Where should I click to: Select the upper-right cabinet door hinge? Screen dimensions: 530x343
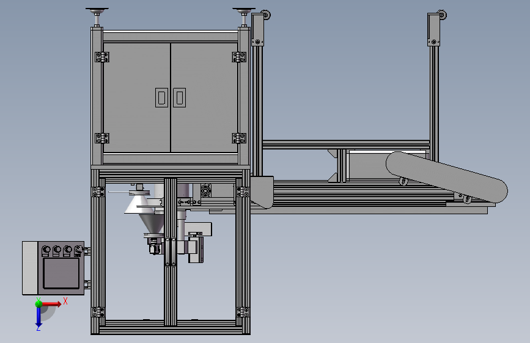tap(239, 57)
